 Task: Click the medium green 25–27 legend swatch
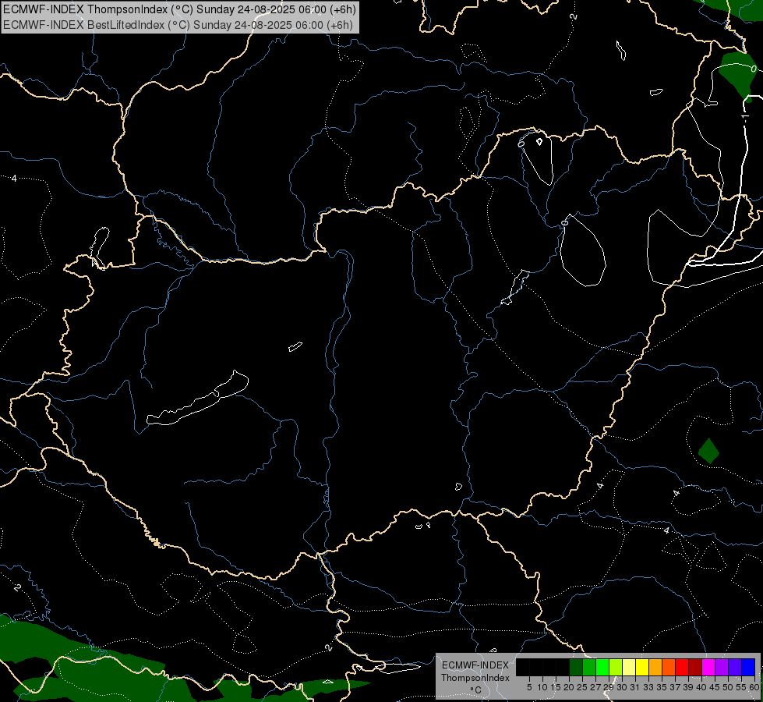(589, 667)
